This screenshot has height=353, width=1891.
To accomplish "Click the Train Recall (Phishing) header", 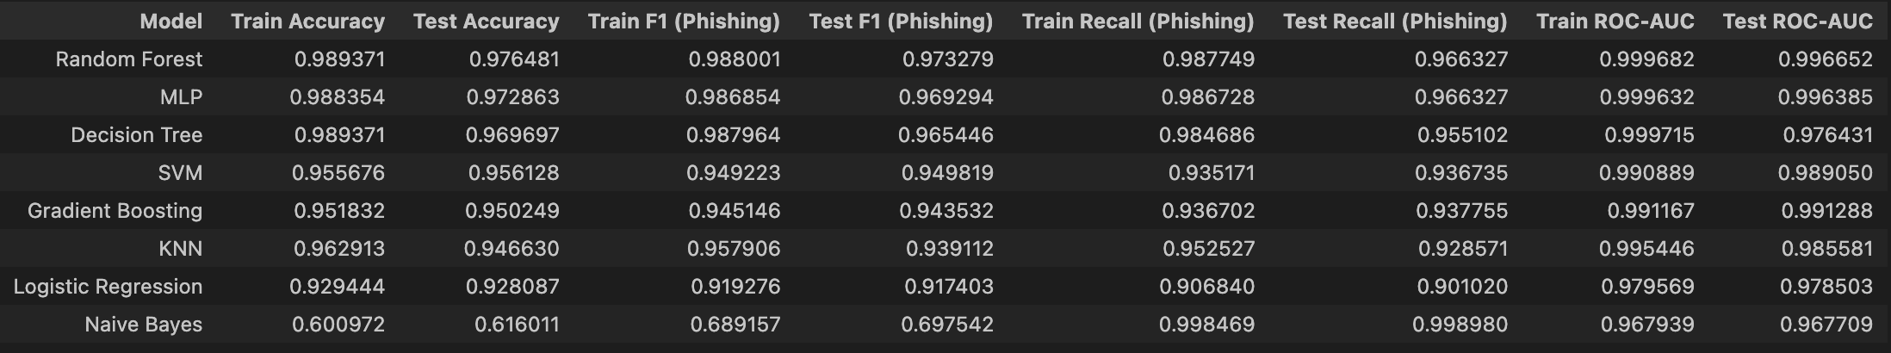I will click(x=1138, y=22).
